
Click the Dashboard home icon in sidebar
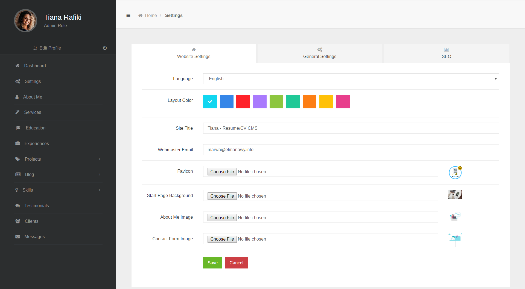[x=17, y=66]
